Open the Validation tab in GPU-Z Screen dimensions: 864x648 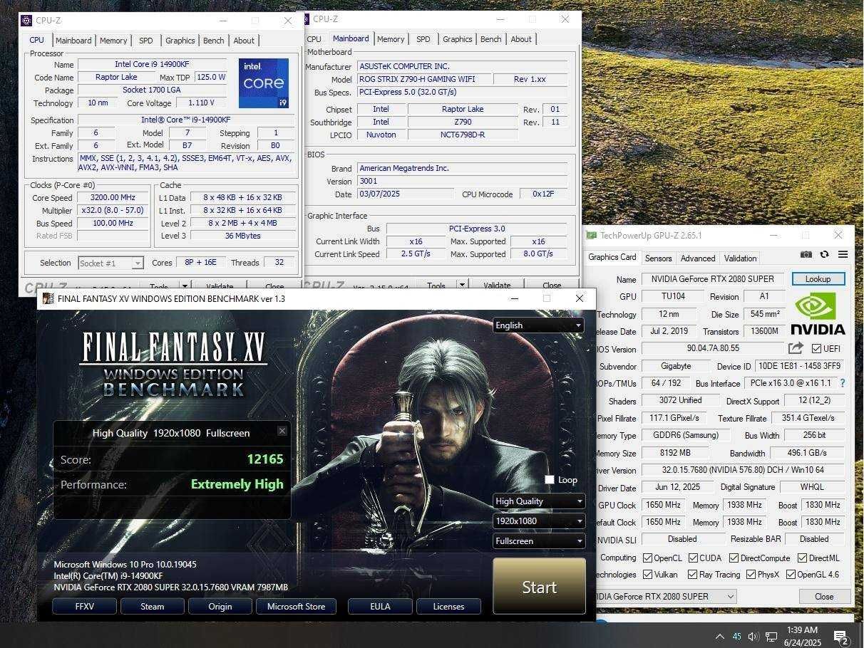[740, 258]
